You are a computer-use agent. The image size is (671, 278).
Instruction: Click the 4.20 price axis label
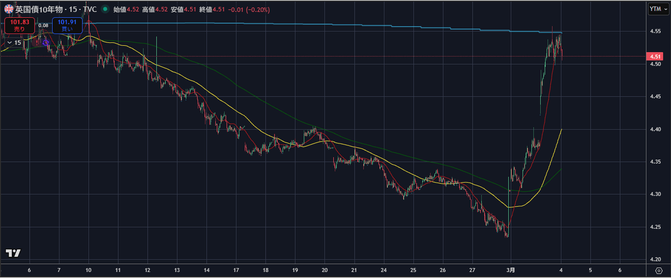tap(656, 260)
